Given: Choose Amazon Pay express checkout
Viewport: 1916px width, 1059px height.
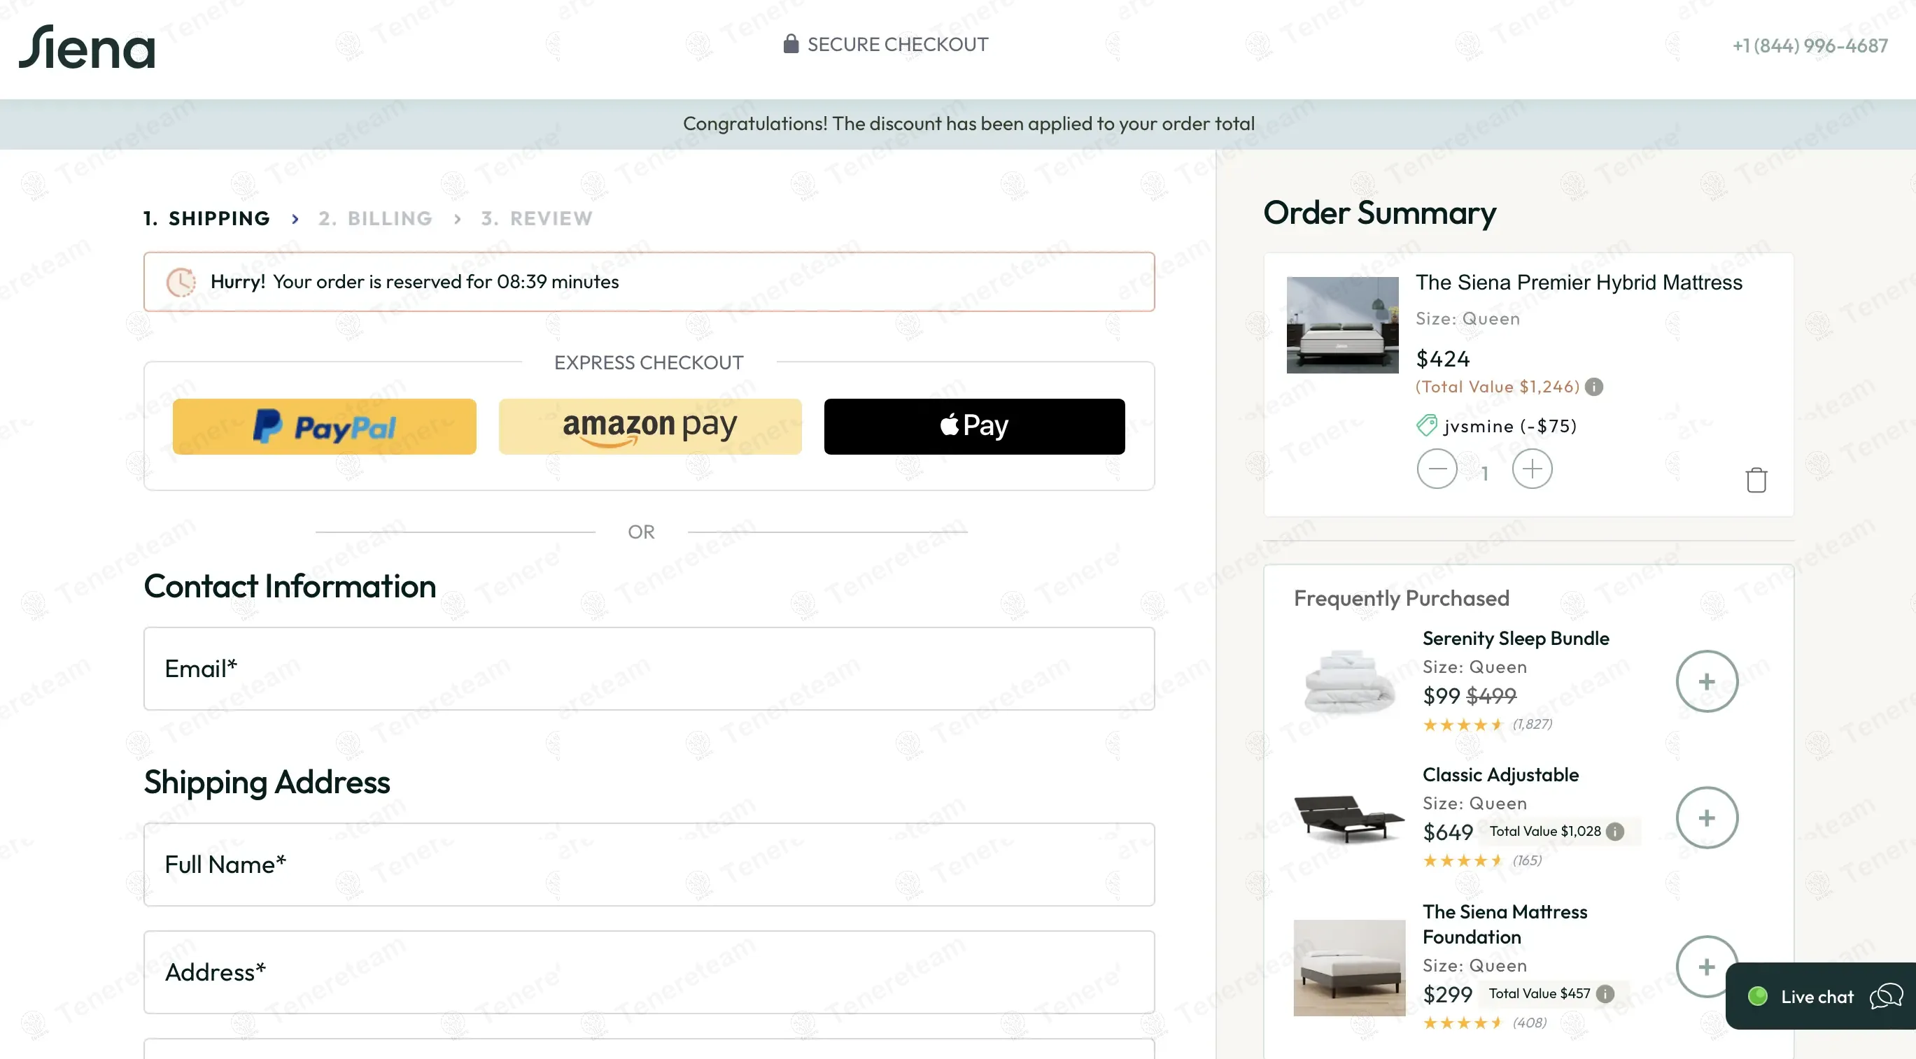Looking at the screenshot, I should pyautogui.click(x=650, y=427).
